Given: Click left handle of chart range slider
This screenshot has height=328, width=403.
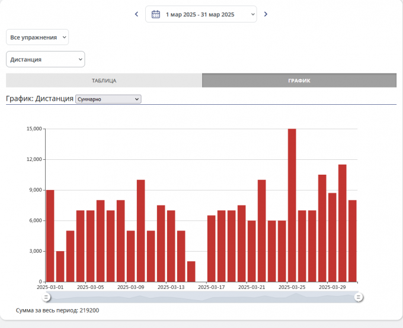Looking at the screenshot, I should (47, 297).
